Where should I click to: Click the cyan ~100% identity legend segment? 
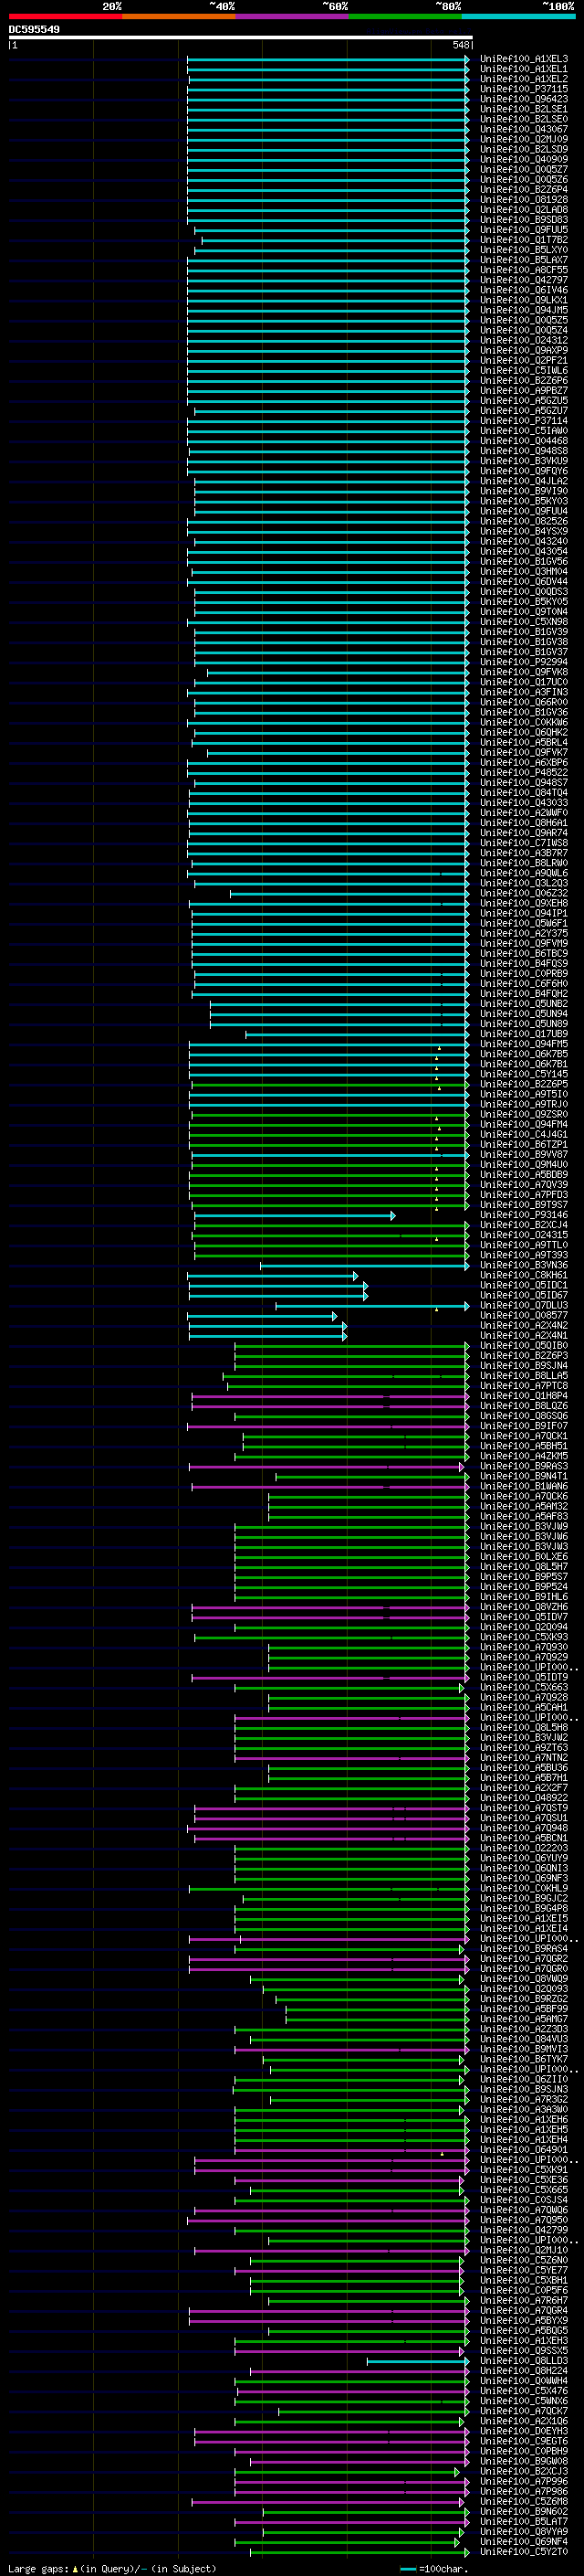518,16
